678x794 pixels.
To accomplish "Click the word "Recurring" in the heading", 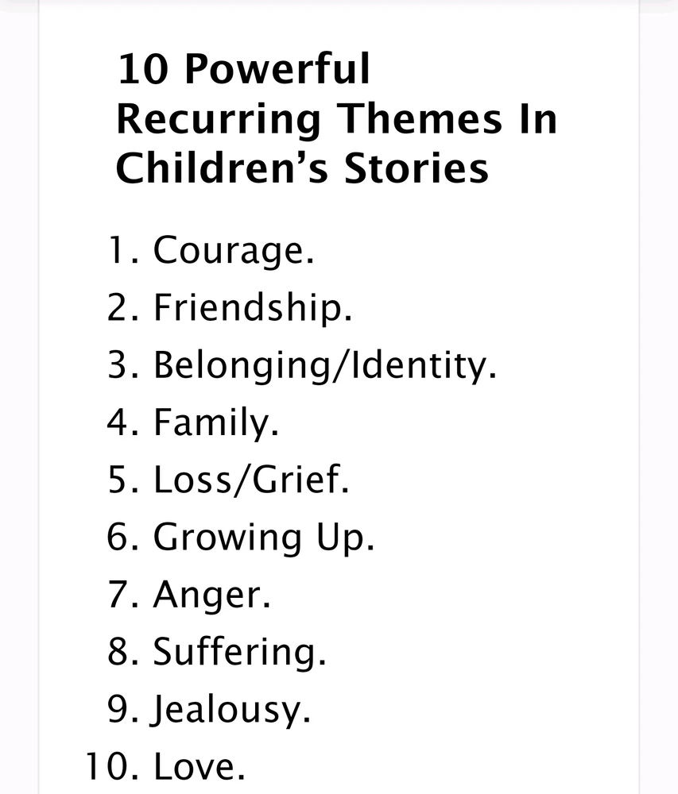I will (219, 120).
